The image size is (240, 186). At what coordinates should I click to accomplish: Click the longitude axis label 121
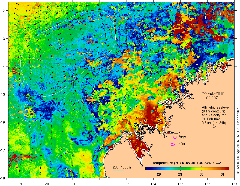tap(73, 184)
